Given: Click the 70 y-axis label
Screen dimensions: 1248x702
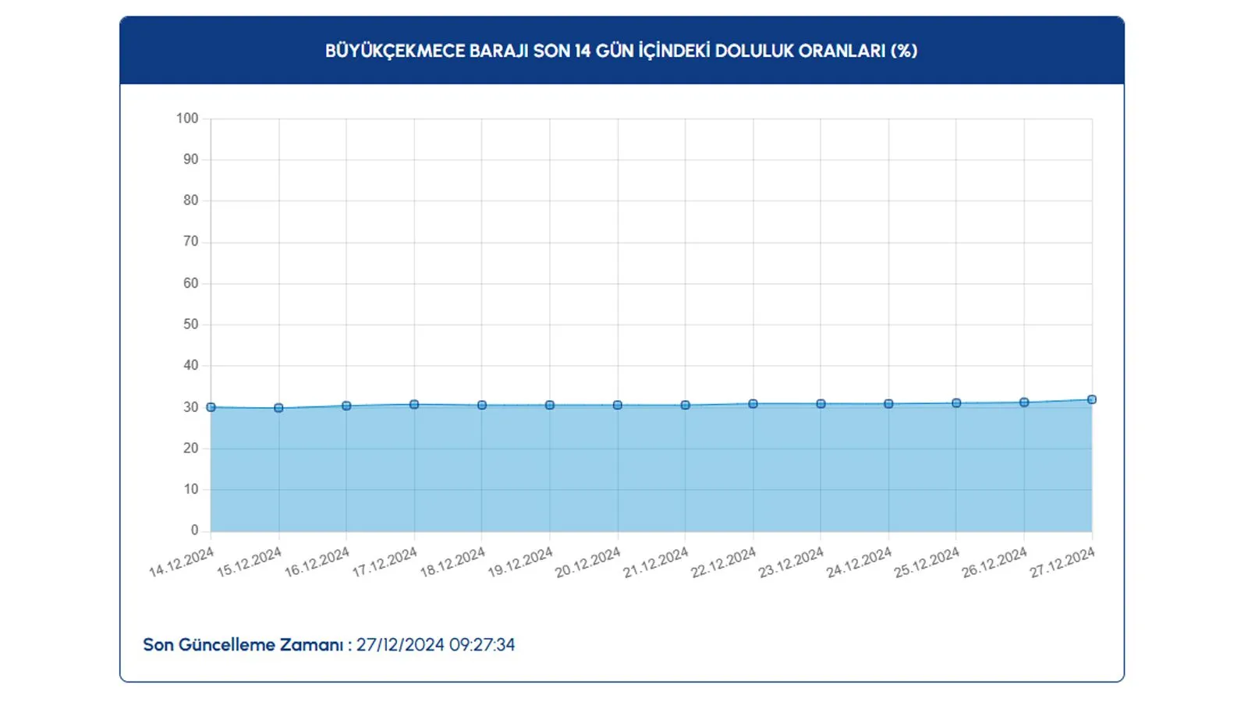Looking at the screenshot, I should pyautogui.click(x=191, y=242).
